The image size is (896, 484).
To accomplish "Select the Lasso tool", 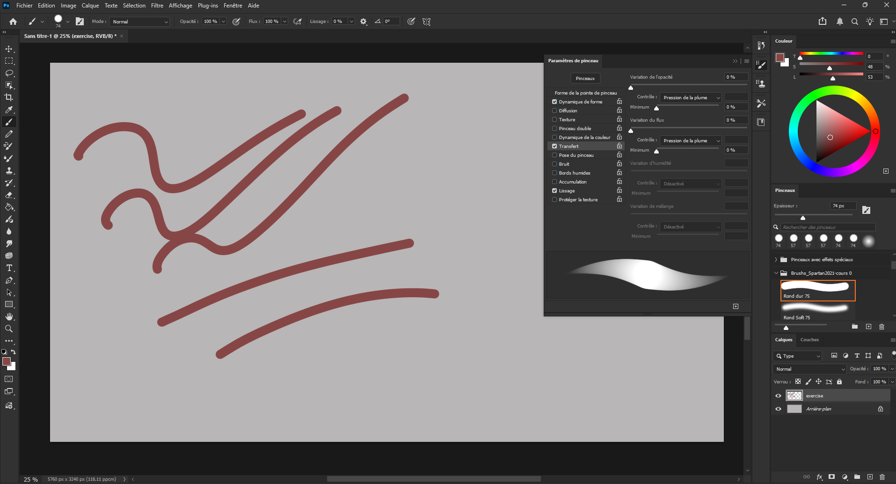I will click(9, 73).
